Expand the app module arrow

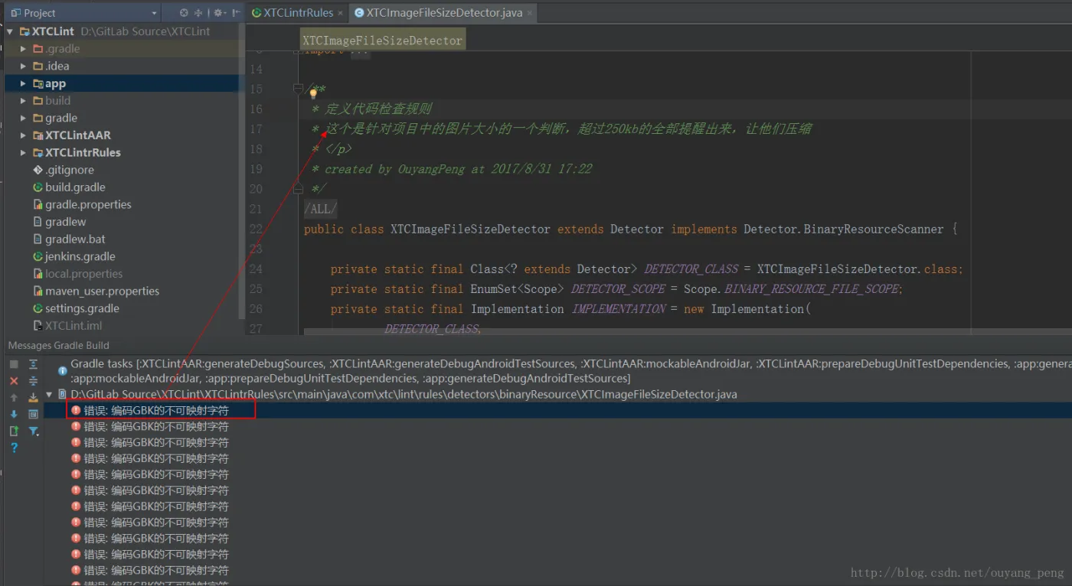pos(24,83)
